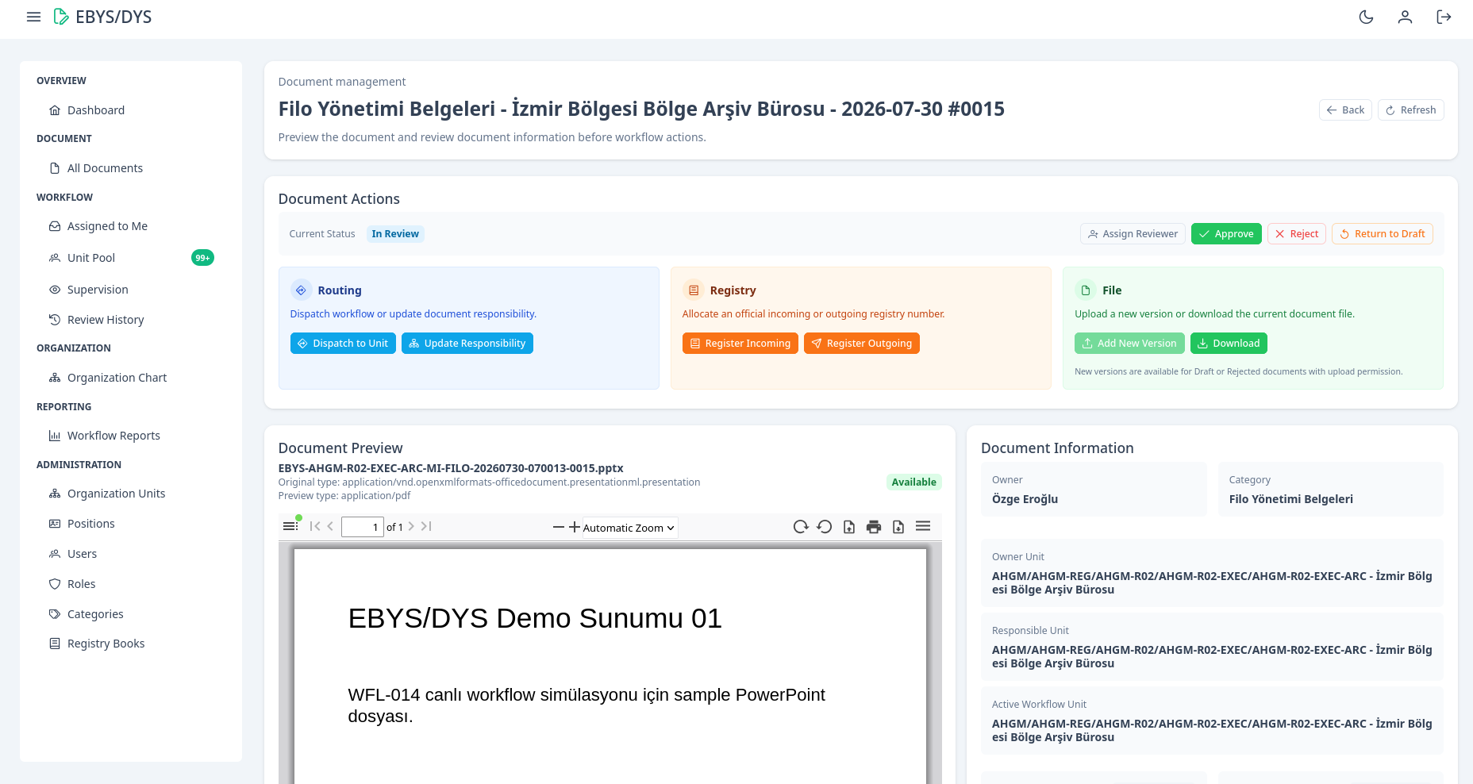Click the open file icon in PDF toolbar
The image size is (1473, 784).
849,527
